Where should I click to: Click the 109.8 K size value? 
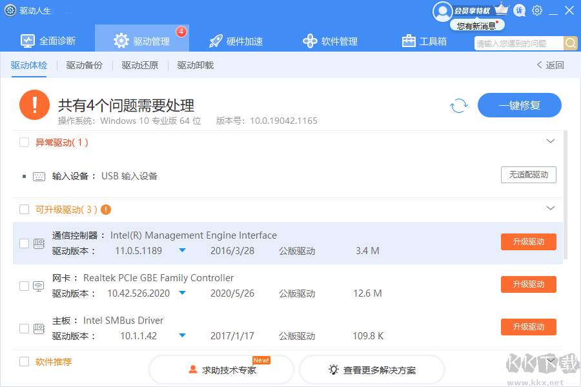[x=368, y=336]
